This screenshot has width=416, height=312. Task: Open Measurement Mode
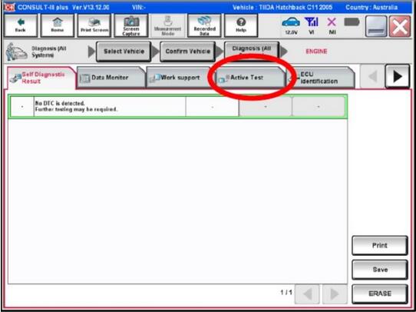click(167, 25)
